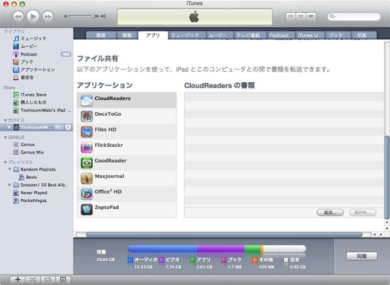The image size is (390, 285).
Task: Select DocsToGo in file sharing apps
Action: [x=127, y=116]
